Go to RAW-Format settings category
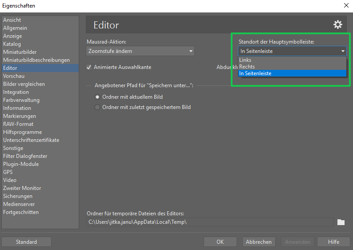Viewport: 353px width, 250px height. 18,124
